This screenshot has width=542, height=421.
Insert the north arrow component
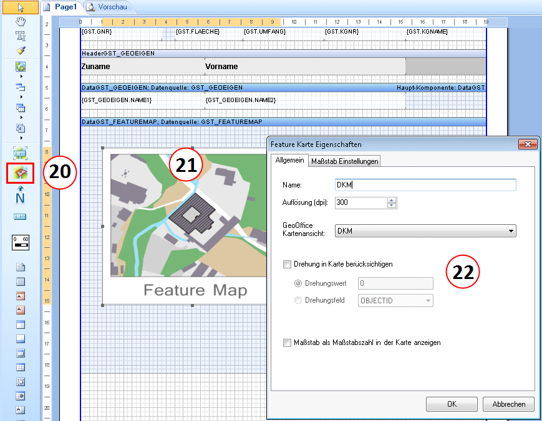tap(21, 196)
